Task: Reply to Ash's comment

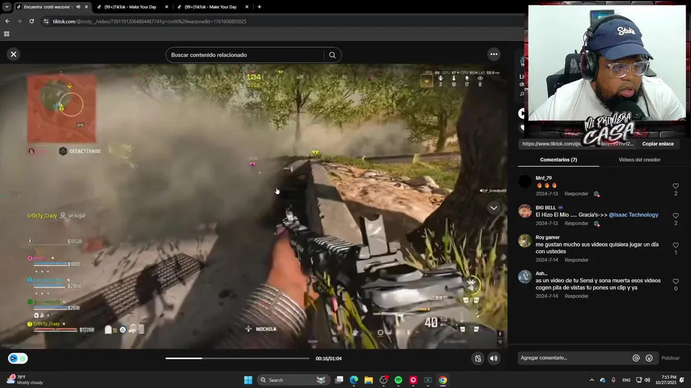Action: 576,296
